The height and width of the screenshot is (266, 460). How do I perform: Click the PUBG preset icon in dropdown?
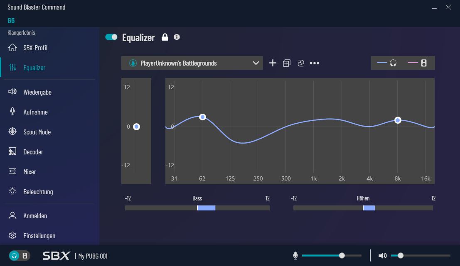coord(133,63)
